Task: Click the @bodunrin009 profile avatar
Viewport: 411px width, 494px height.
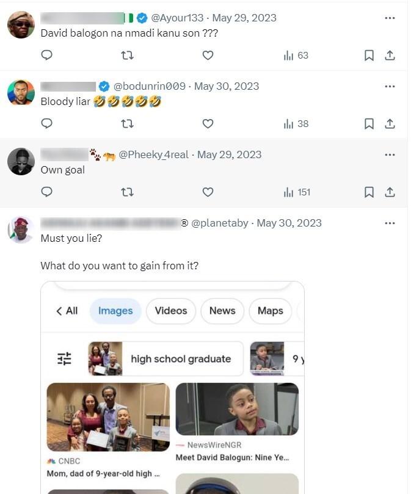Action: (x=21, y=93)
